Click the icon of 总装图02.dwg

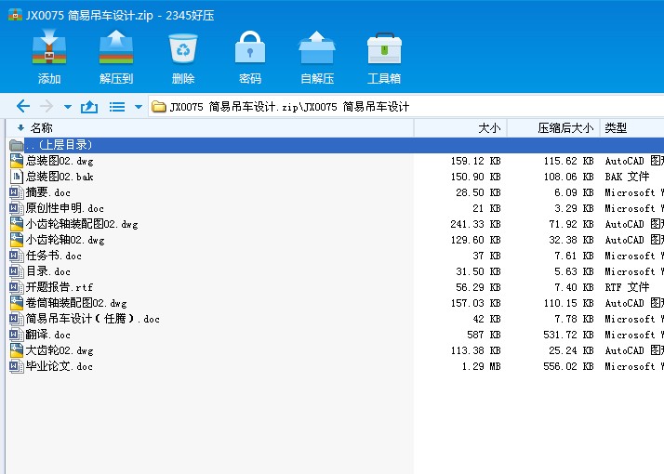16,161
